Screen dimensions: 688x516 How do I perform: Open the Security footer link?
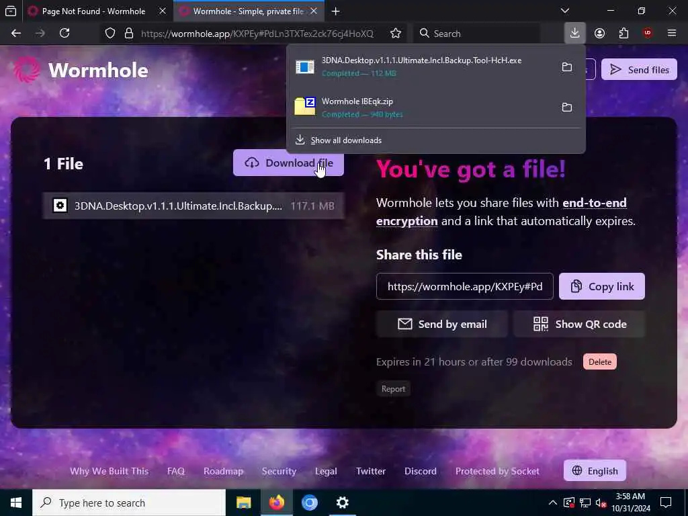279,471
